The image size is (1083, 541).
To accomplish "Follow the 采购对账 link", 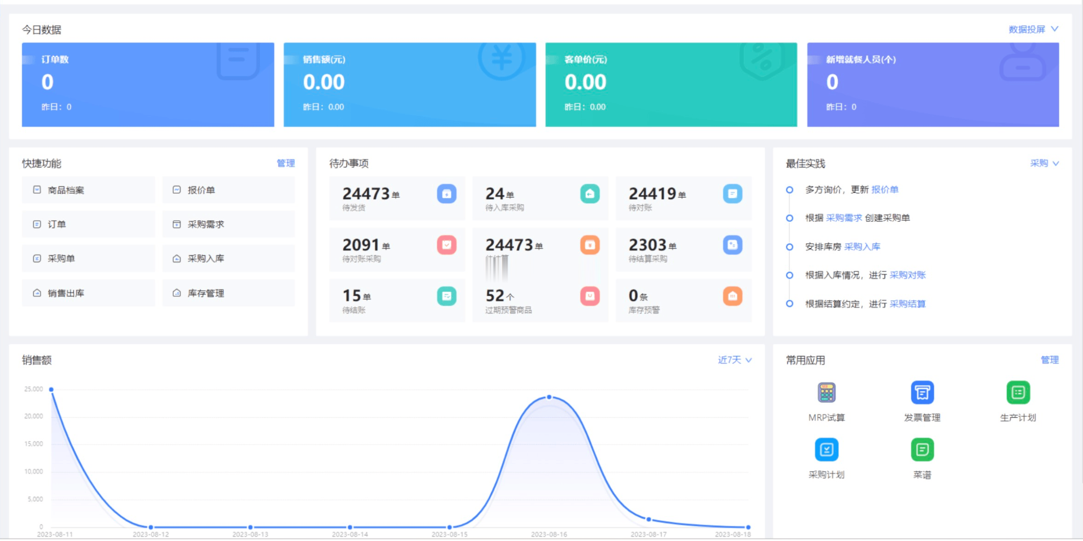I will pos(908,275).
